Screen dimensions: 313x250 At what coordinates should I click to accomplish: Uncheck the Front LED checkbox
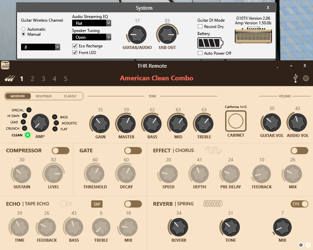click(74, 52)
